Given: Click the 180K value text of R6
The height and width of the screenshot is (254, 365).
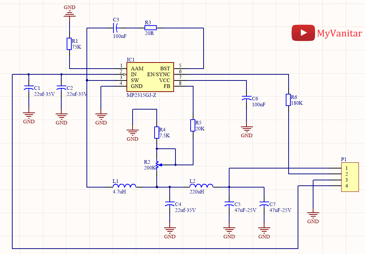Looking at the screenshot, I should click(297, 103).
